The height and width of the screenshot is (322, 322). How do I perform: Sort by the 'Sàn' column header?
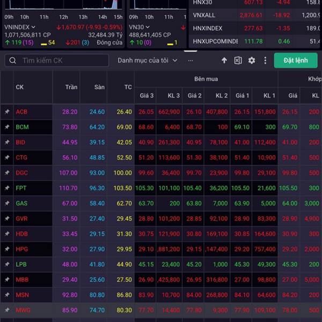click(x=99, y=87)
